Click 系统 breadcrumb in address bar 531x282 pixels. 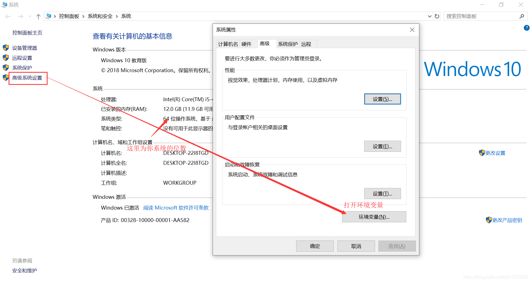coord(126,16)
